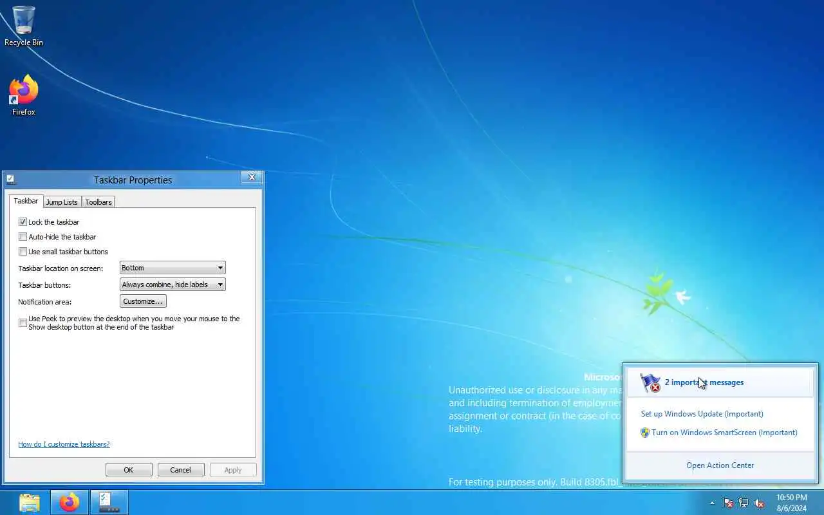
Task: Open the clock showing 10:50 PM
Action: click(x=791, y=503)
